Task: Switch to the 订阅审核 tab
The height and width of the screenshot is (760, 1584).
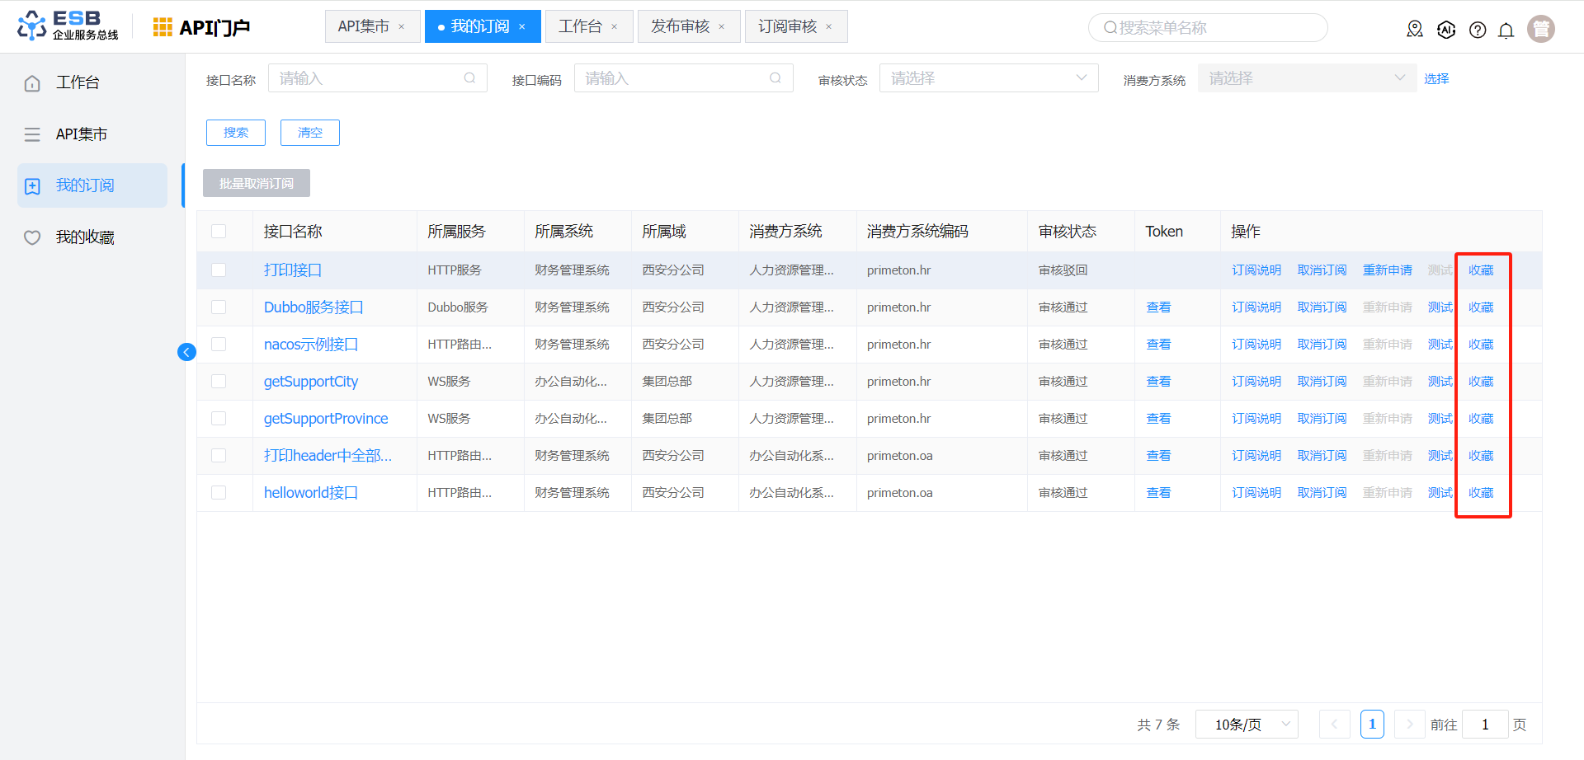Action: [787, 26]
